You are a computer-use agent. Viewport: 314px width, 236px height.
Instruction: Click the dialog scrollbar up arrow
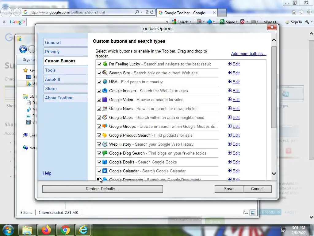(274, 40)
